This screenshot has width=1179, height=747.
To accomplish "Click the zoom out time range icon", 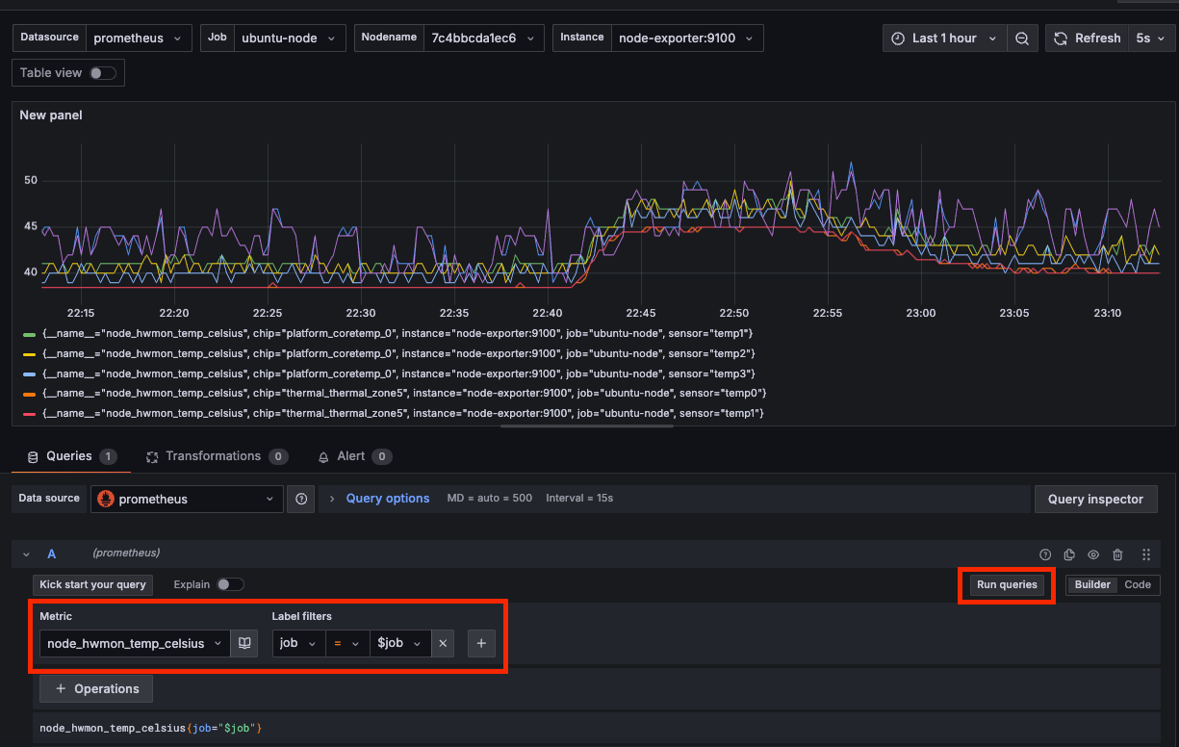I will [1021, 39].
